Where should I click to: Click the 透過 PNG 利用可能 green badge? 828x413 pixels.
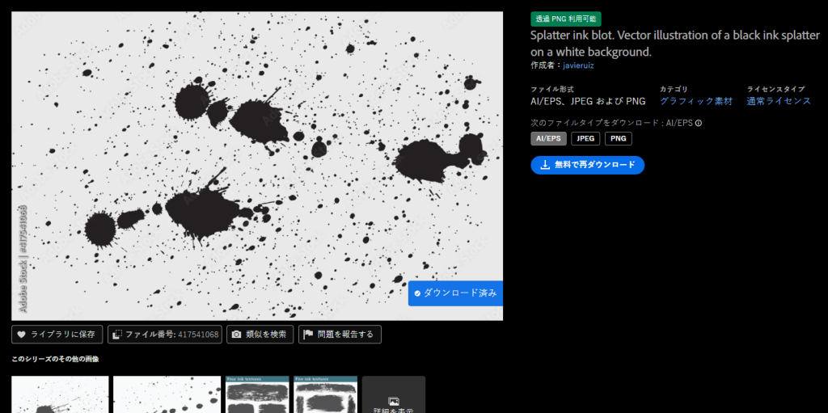click(x=566, y=19)
